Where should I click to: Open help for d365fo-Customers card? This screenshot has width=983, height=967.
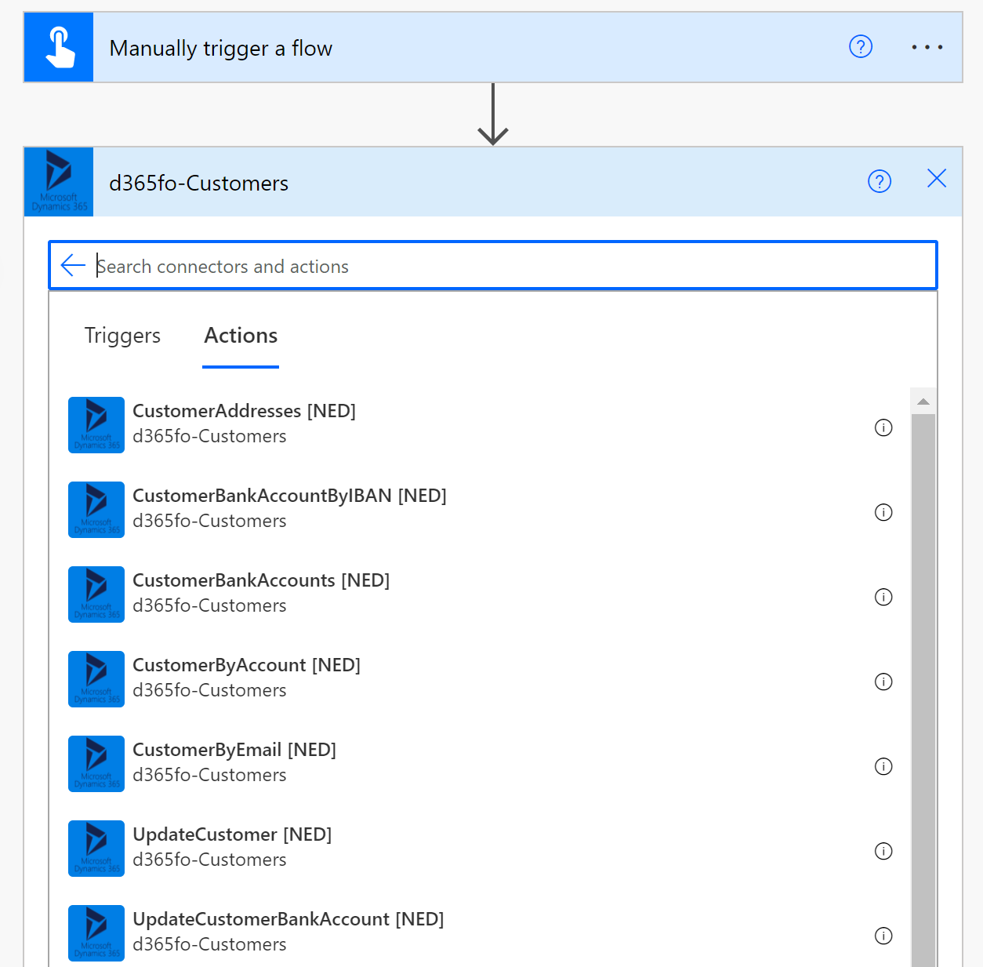(880, 182)
